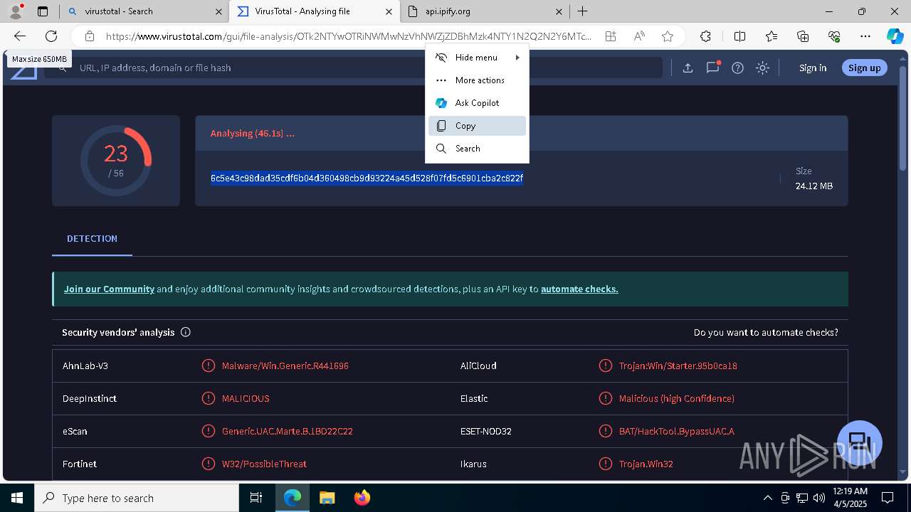Select the DETECTION tab
Image resolution: width=911 pixels, height=512 pixels.
pyautogui.click(x=92, y=239)
